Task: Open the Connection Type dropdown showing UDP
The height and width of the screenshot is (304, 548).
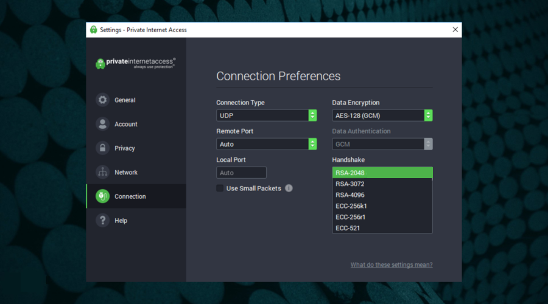Action: [x=266, y=116]
